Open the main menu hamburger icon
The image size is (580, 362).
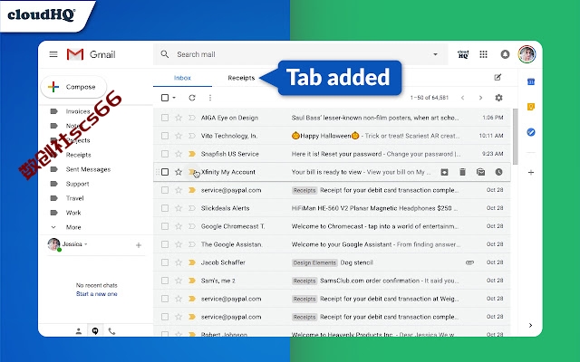[x=53, y=54]
